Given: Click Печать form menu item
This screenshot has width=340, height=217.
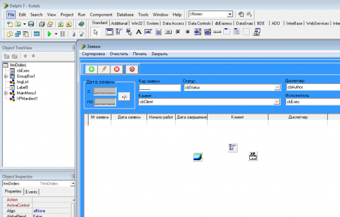Looking at the screenshot, I should [x=140, y=54].
